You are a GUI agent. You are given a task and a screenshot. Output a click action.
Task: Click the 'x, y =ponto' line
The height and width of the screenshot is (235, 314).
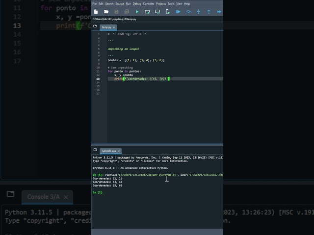(x=123, y=75)
